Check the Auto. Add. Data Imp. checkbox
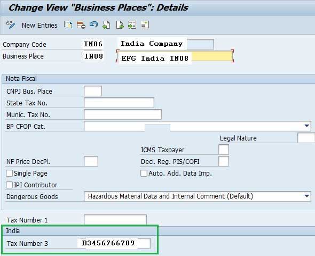 pyautogui.click(x=144, y=174)
